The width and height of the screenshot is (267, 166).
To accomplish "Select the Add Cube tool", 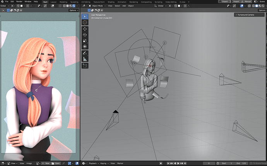I will (x=85, y=66).
